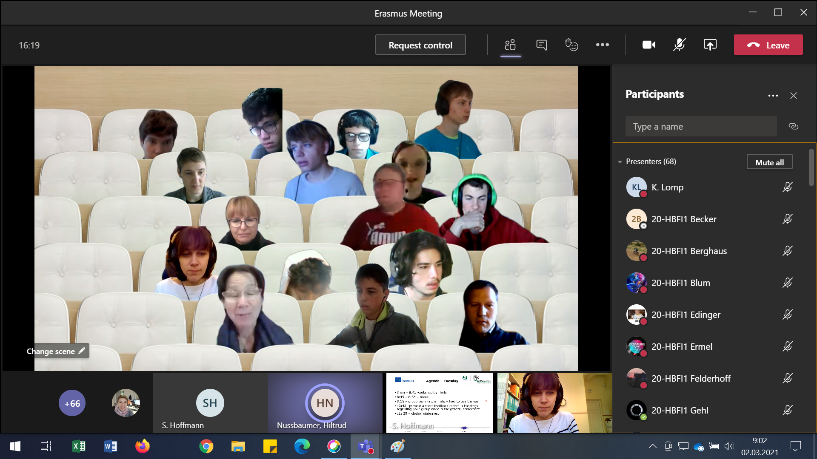This screenshot has width=817, height=459.
Task: Click mic icon for 20-HBFI1 Edinger
Action: [787, 314]
